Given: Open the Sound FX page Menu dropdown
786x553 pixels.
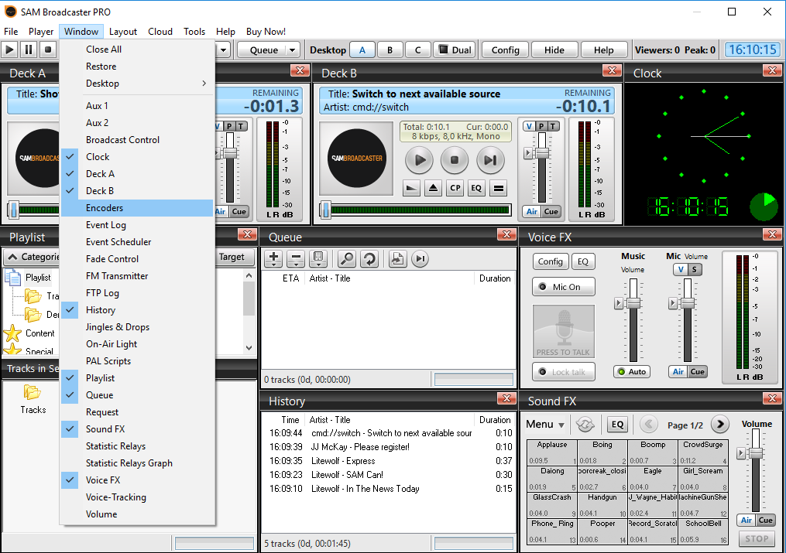Looking at the screenshot, I should pos(544,424).
